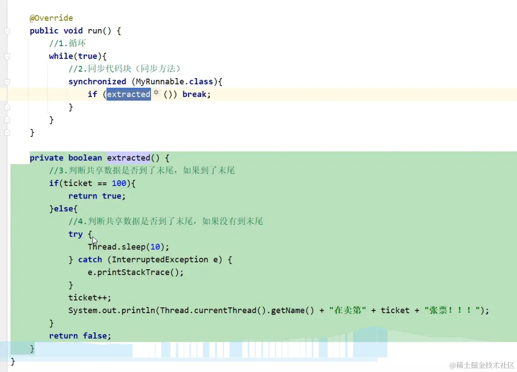Click the break keyword

point(195,94)
